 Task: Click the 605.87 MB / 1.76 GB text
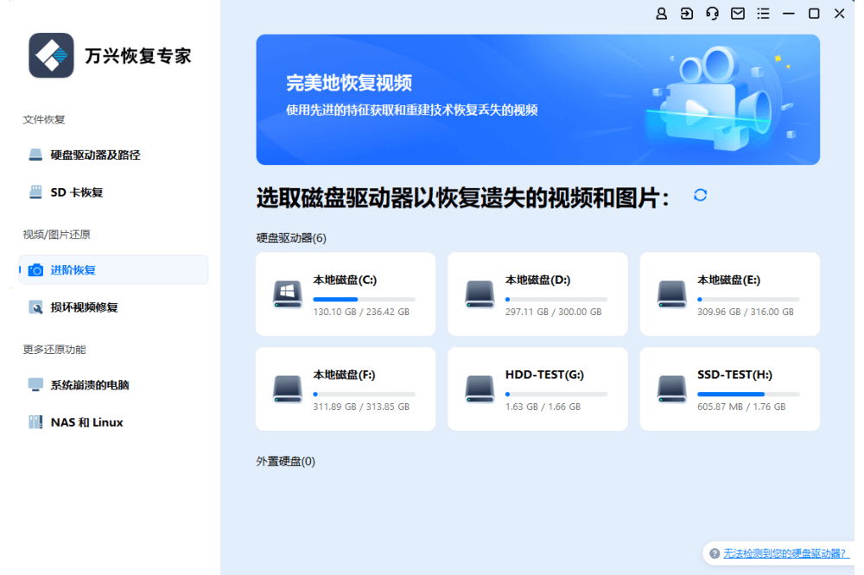[741, 407]
